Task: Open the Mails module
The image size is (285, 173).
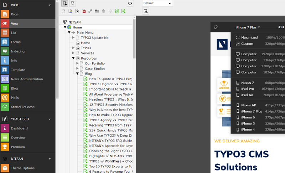Action: coord(28,98)
